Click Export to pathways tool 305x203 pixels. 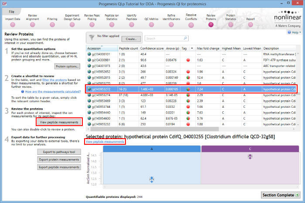(59, 152)
